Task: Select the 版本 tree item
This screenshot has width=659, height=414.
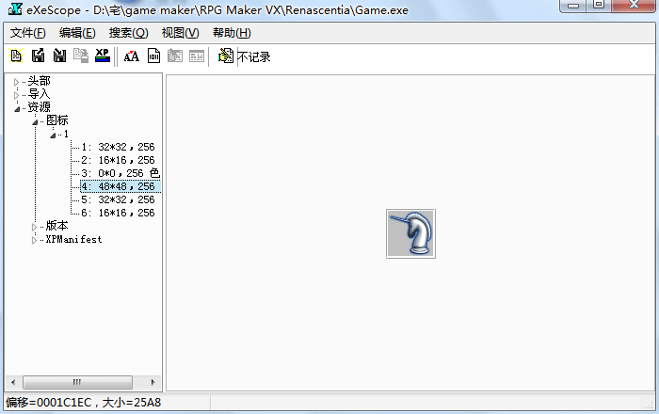Action: (x=56, y=226)
